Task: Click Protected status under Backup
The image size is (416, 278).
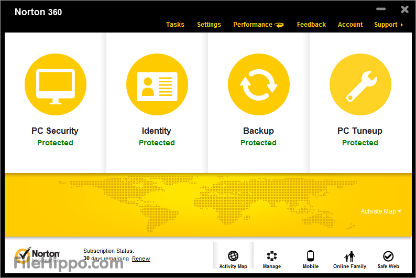Action: coord(258,143)
